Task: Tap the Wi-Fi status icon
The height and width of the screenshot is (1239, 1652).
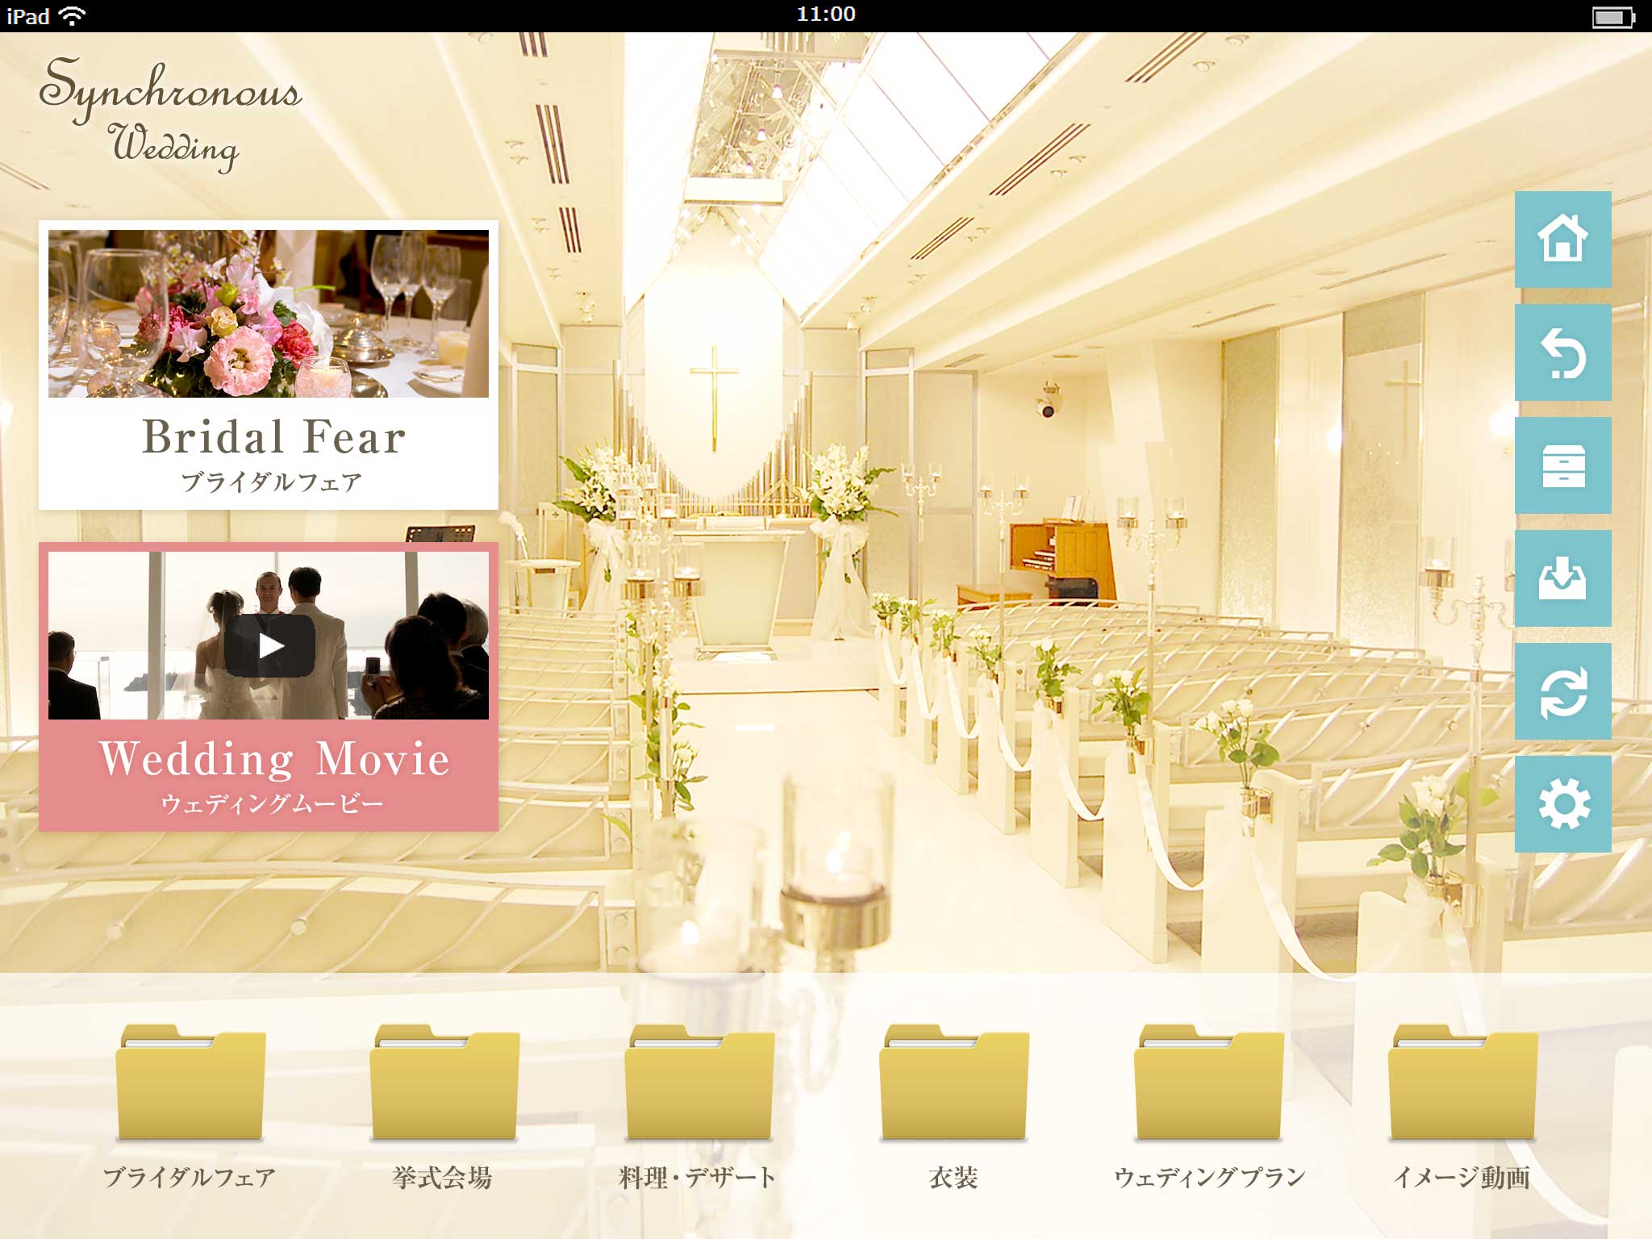Action: coord(73,15)
